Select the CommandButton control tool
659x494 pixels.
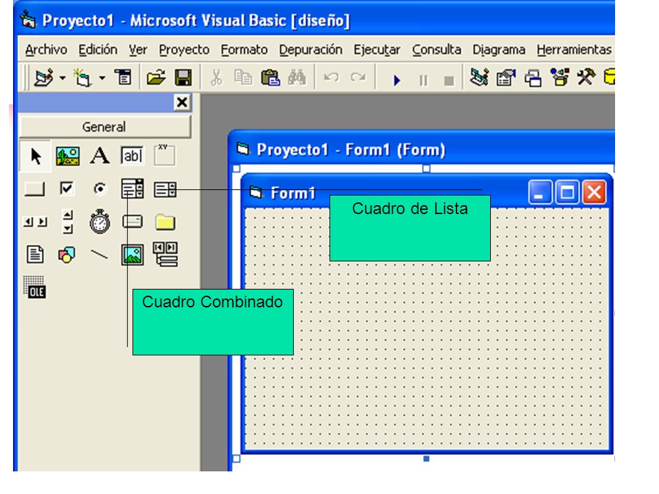(x=35, y=189)
